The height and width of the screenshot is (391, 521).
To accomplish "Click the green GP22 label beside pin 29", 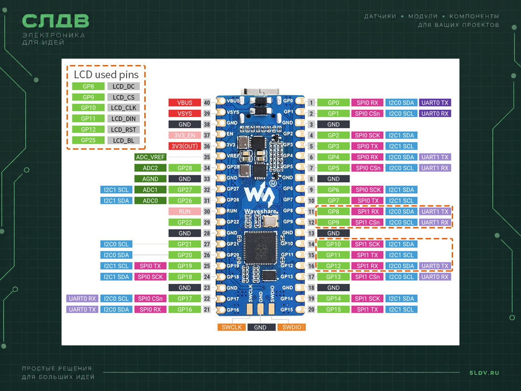I will (x=185, y=222).
